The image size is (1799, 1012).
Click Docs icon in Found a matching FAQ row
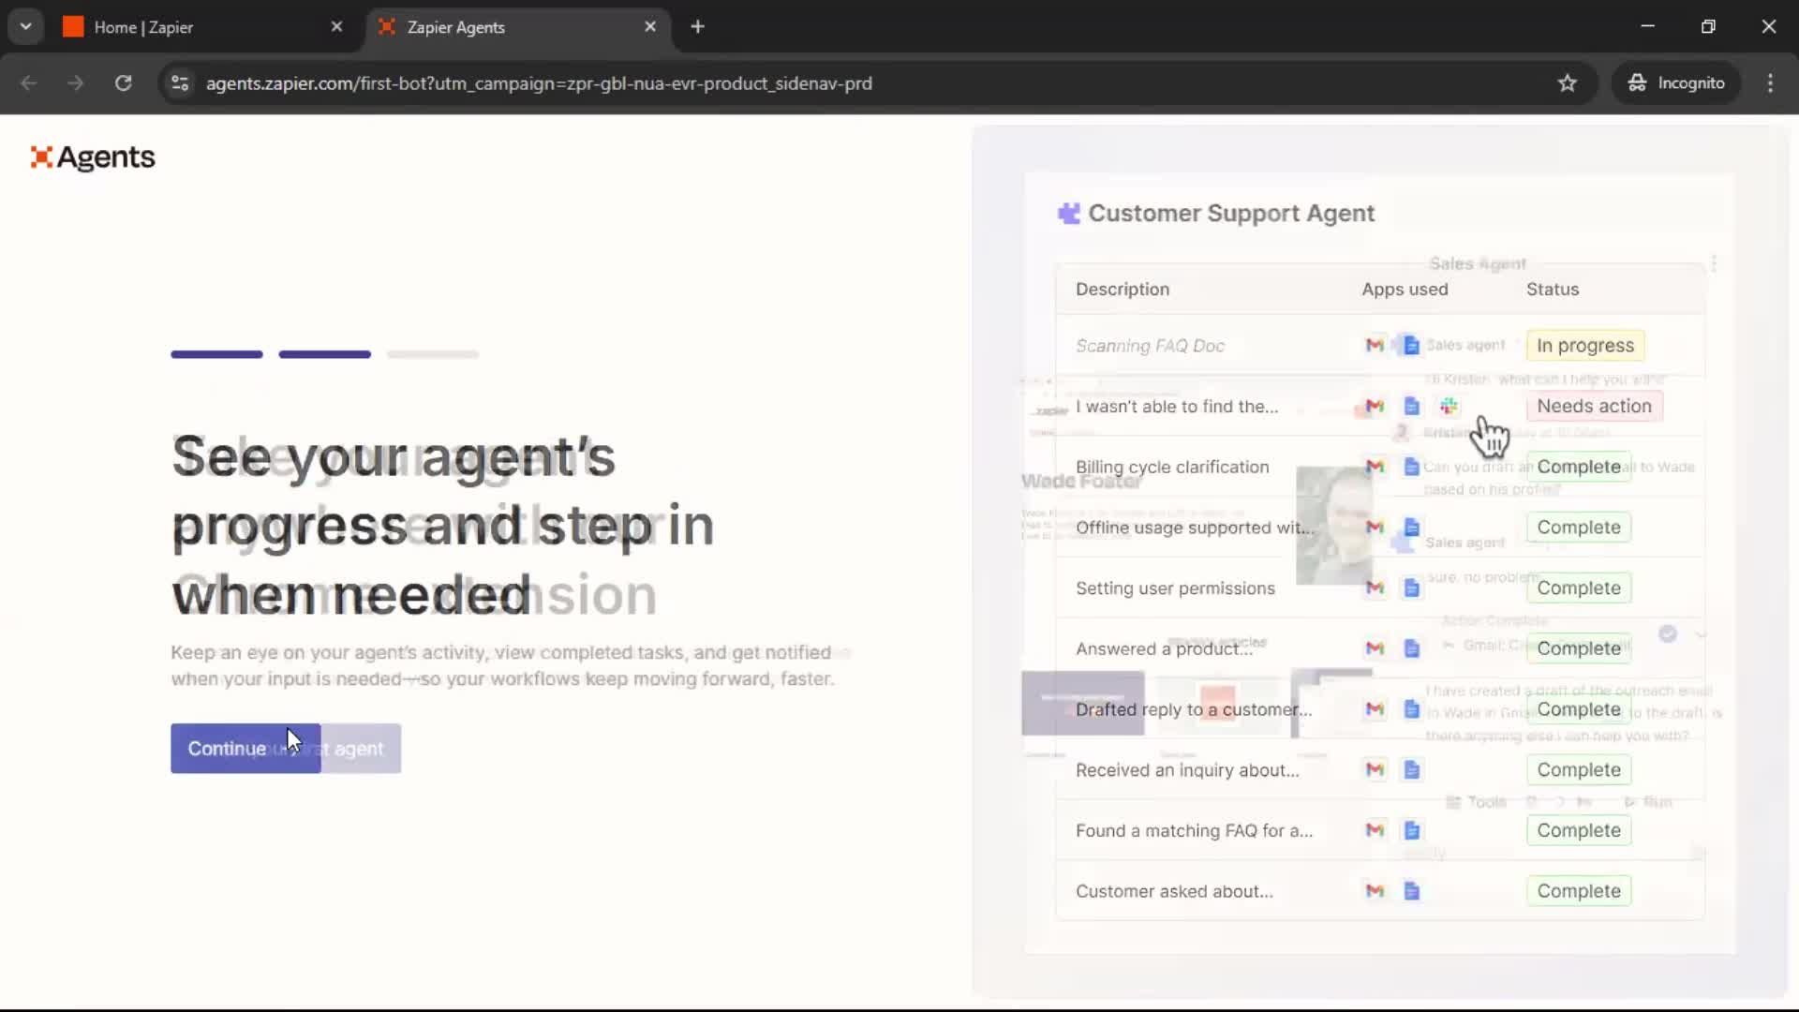click(1411, 830)
